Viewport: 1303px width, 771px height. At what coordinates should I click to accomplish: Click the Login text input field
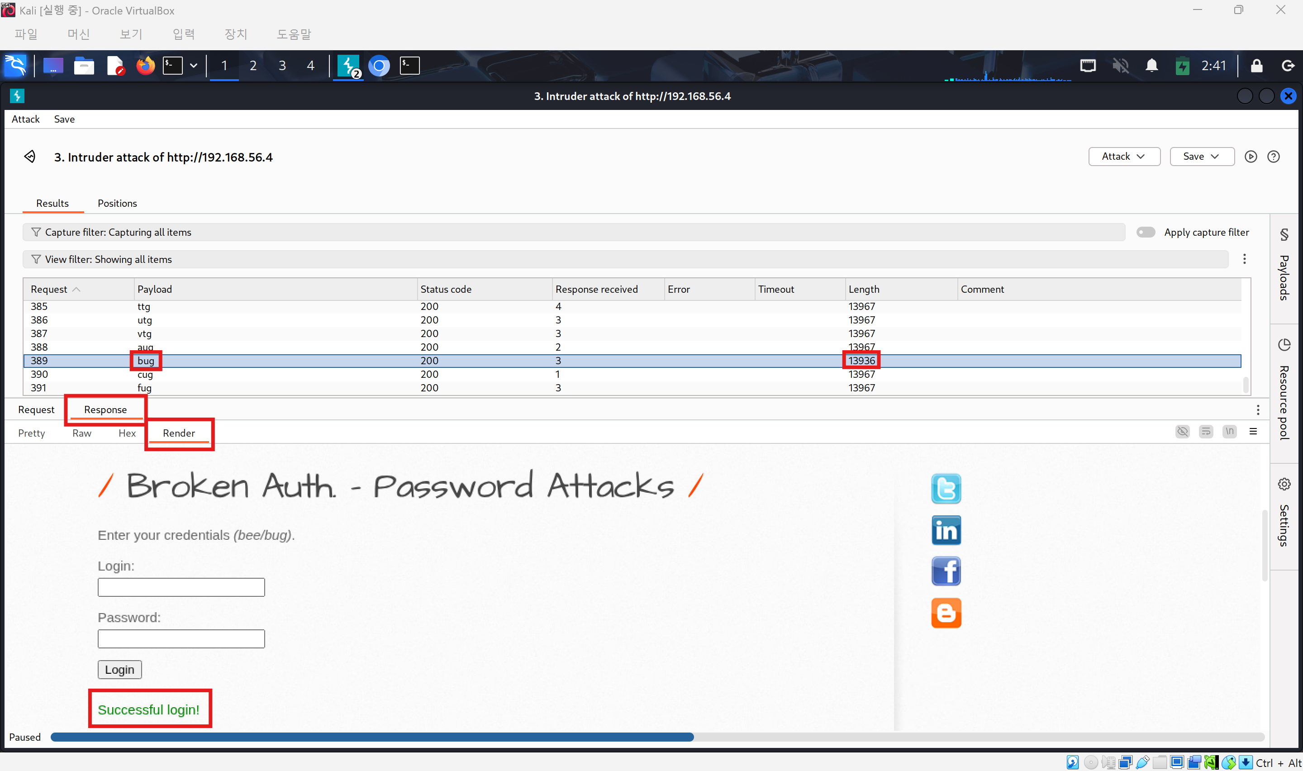[x=181, y=587]
